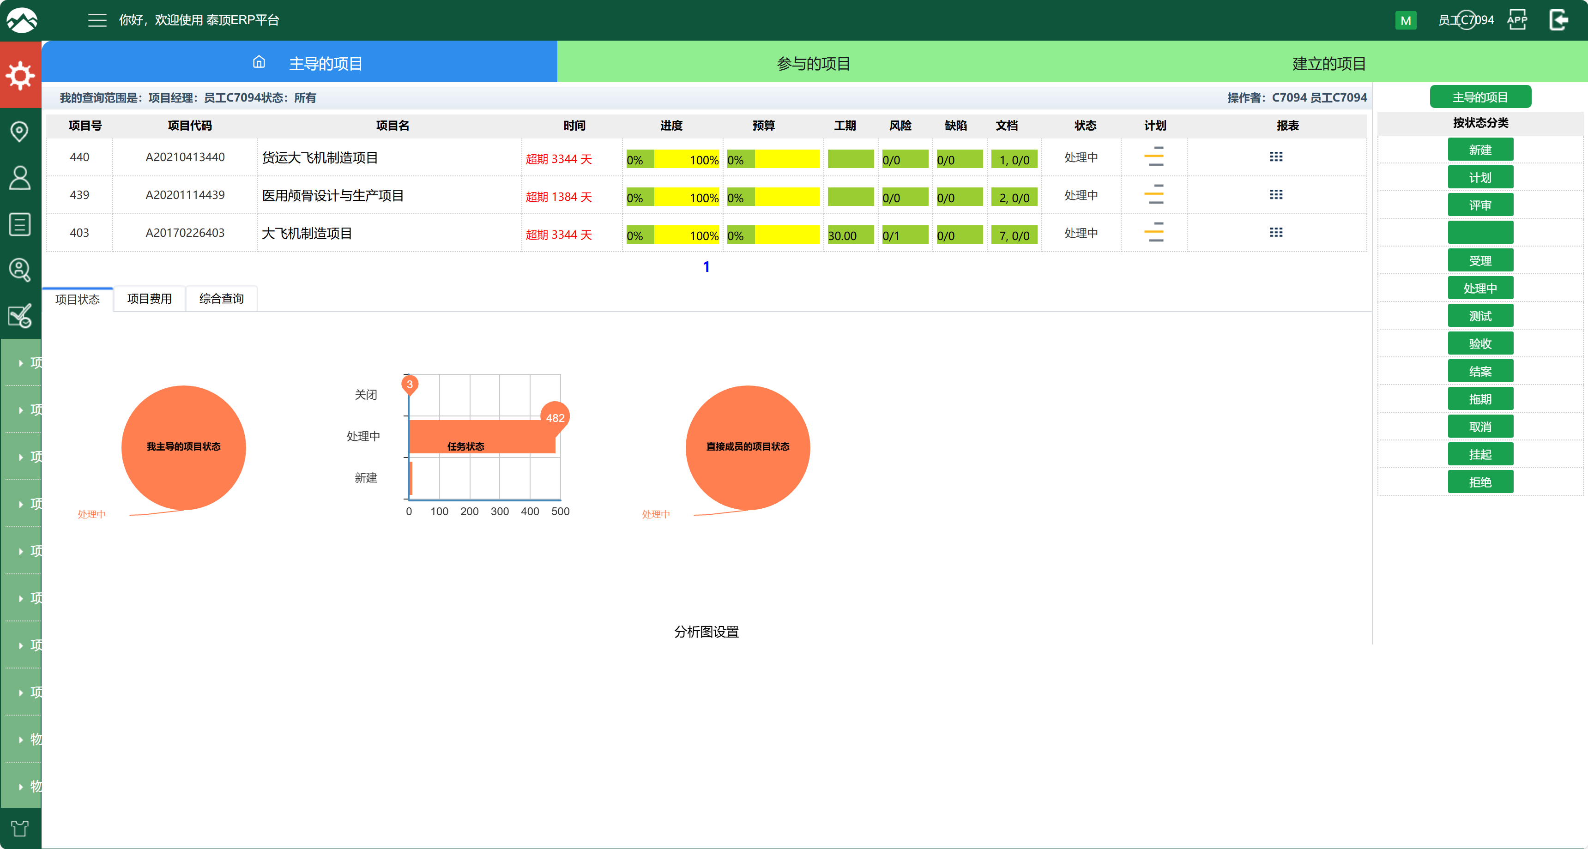This screenshot has width=1588, height=849.
Task: Filter by 处理中 status button
Action: point(1480,289)
